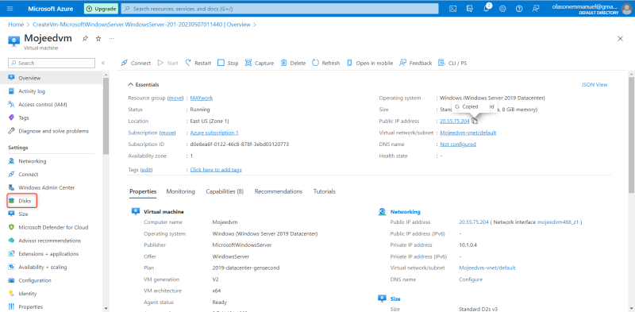Viewport: 635px width, 312px height.
Task: Click Open in mobile
Action: point(370,63)
